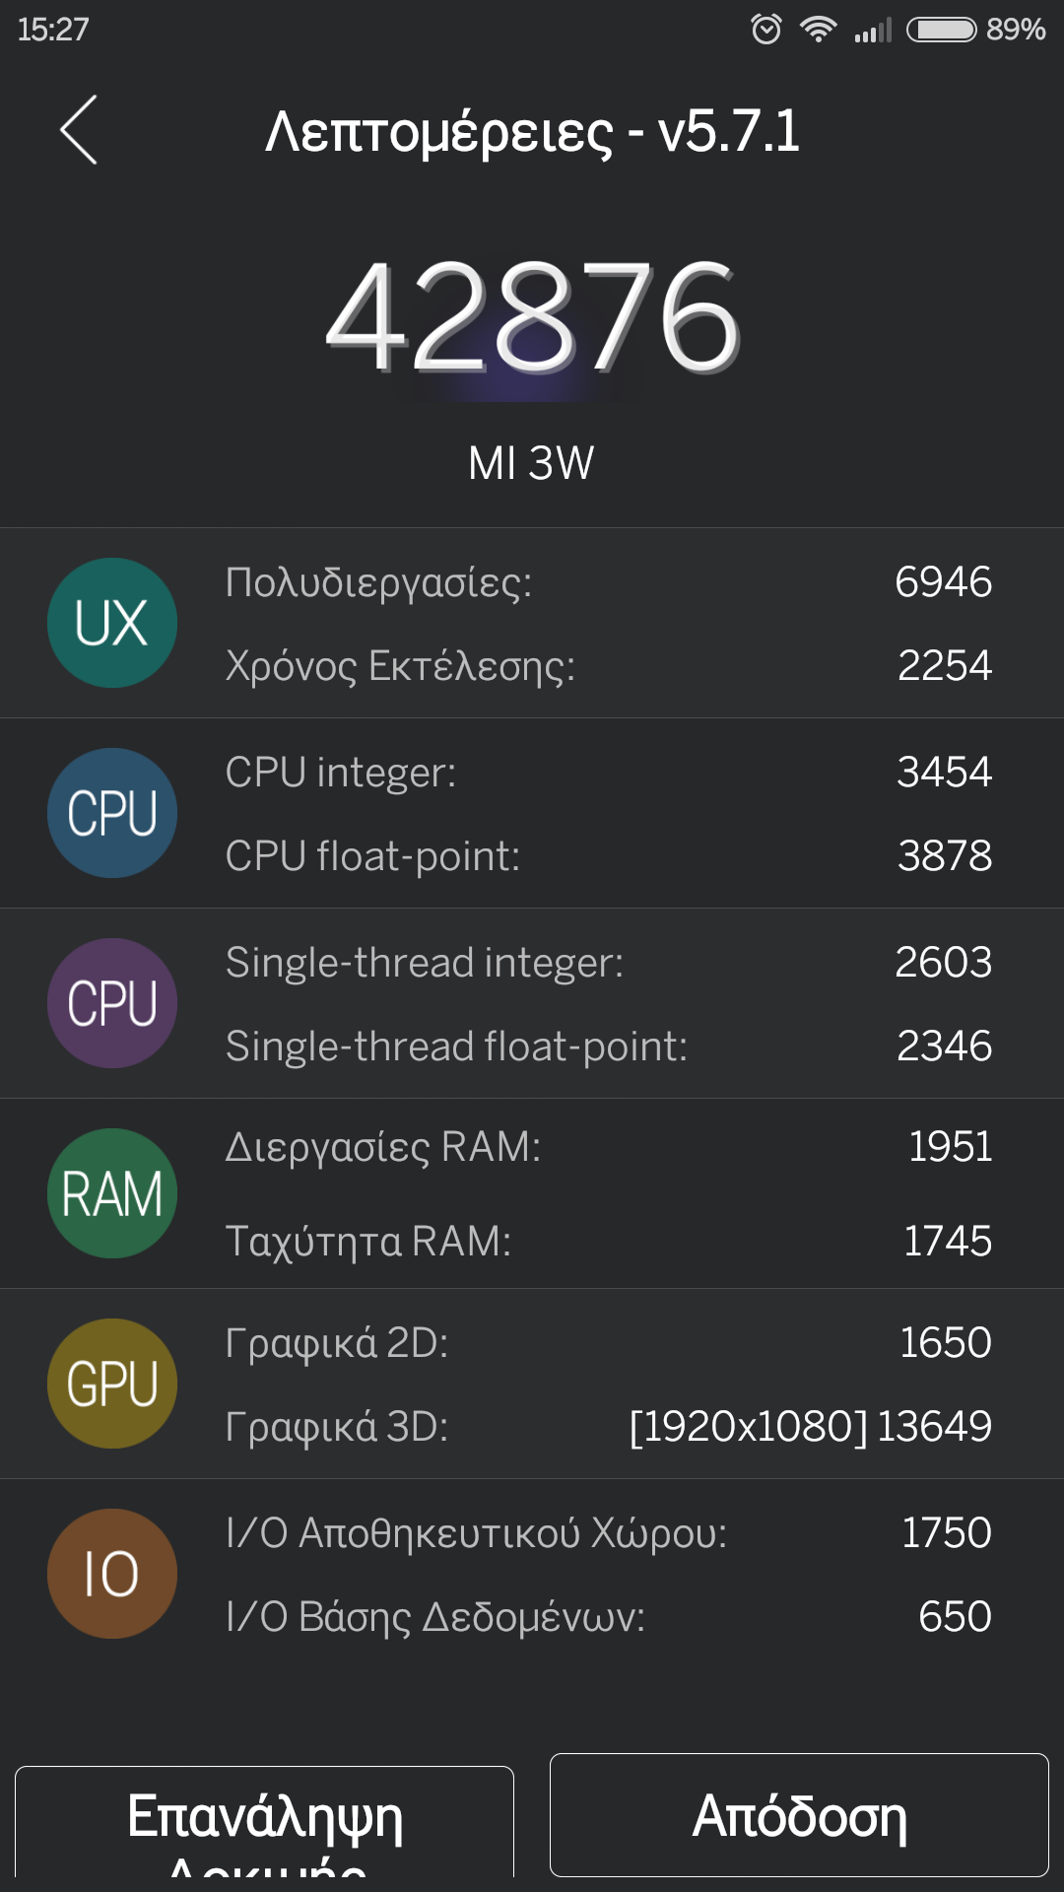Tap the MI 3W device name

click(532, 463)
